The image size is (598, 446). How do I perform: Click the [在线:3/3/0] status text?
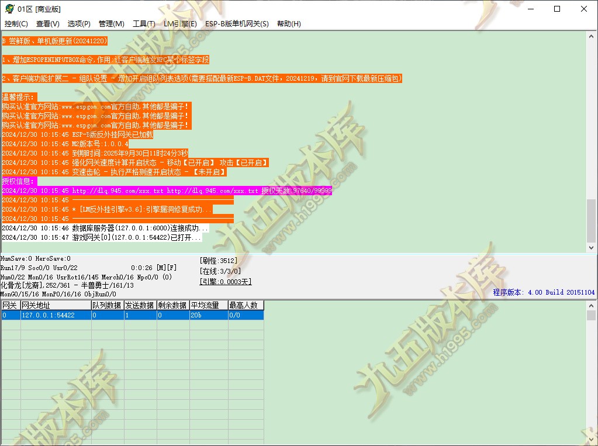pos(220,271)
